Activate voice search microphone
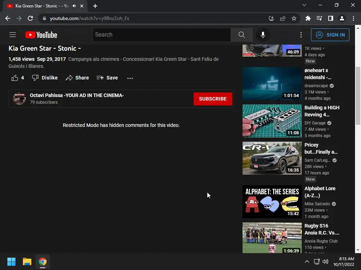This screenshot has width=361, height=270. [263, 35]
